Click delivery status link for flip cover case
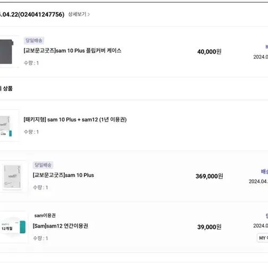 click(x=266, y=47)
